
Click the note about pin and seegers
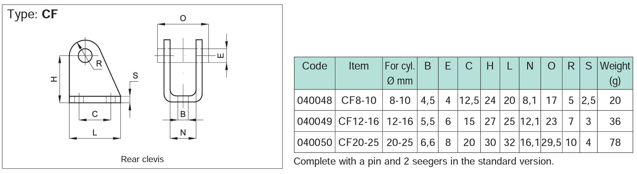tap(424, 161)
